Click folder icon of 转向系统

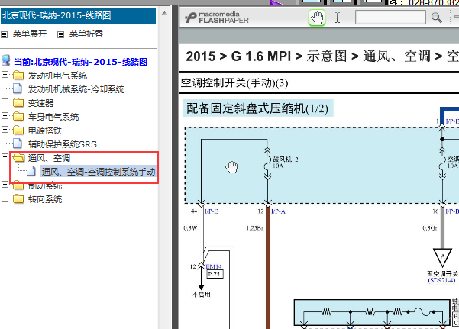pos(18,199)
